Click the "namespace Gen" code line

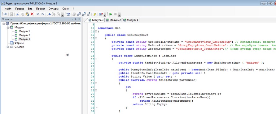tap(109, 28)
